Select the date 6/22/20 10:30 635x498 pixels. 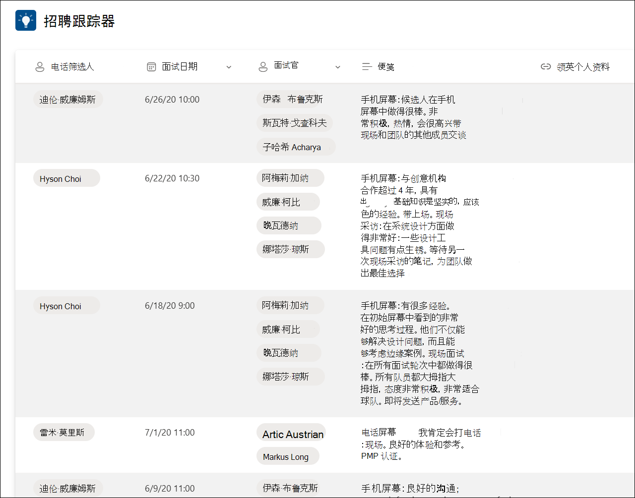172,178
